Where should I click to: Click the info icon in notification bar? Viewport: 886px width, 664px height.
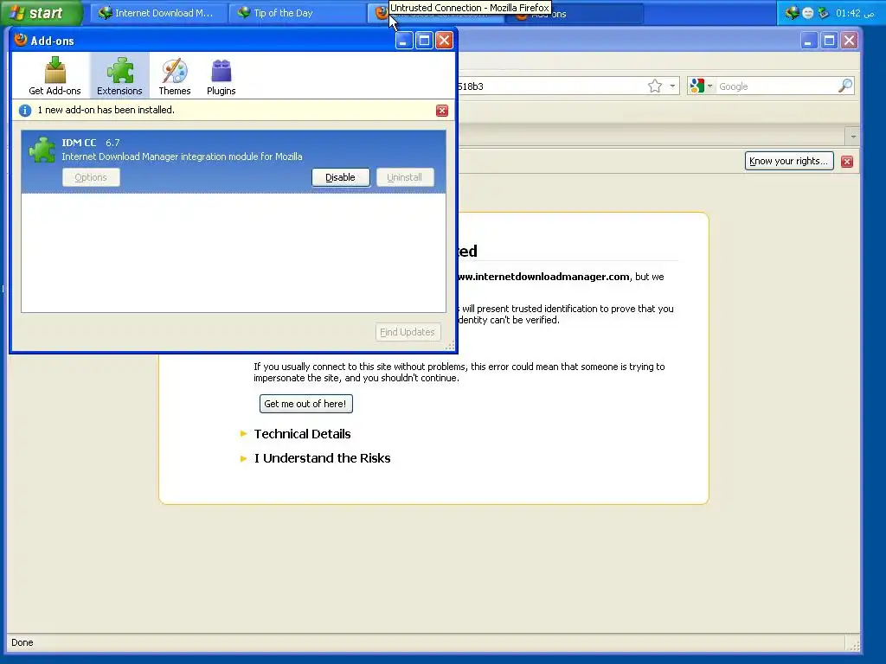25,110
